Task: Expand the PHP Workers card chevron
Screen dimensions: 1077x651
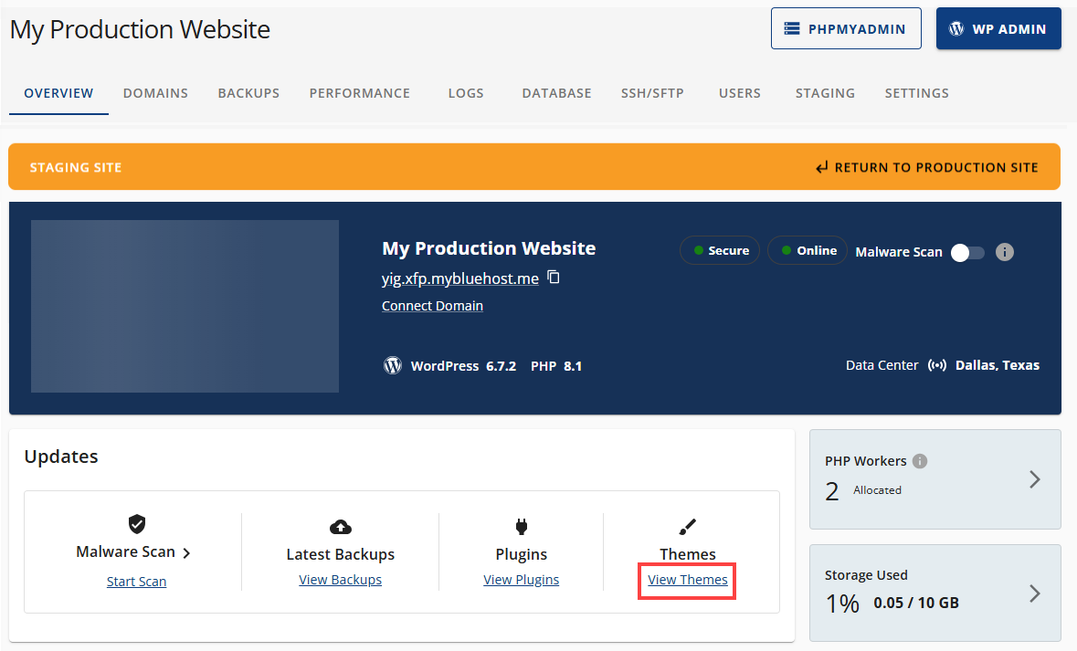Action: (1034, 479)
